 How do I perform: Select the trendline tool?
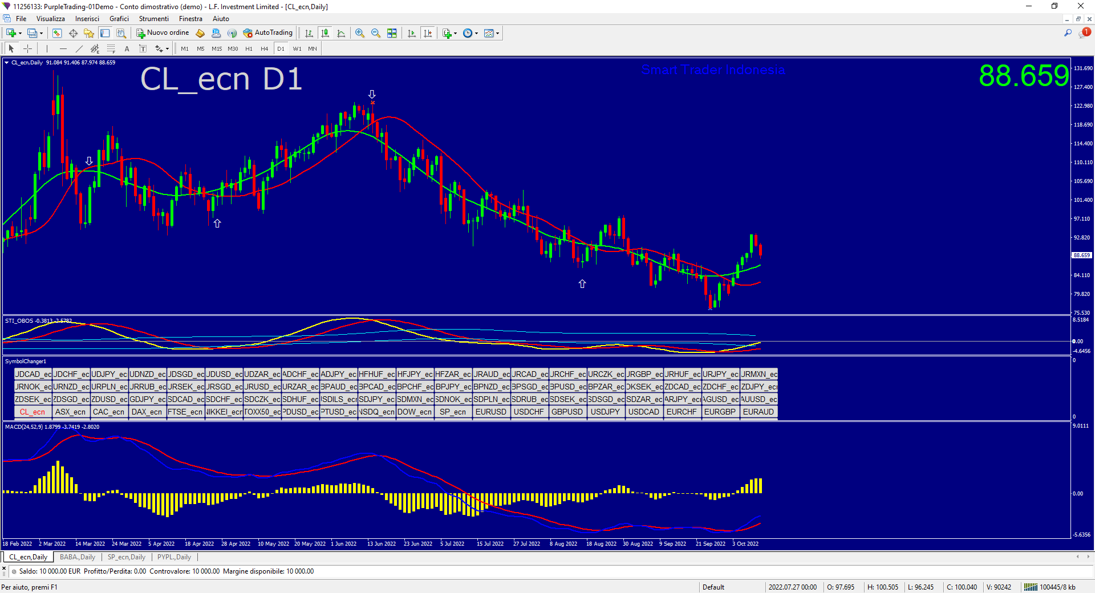79,48
